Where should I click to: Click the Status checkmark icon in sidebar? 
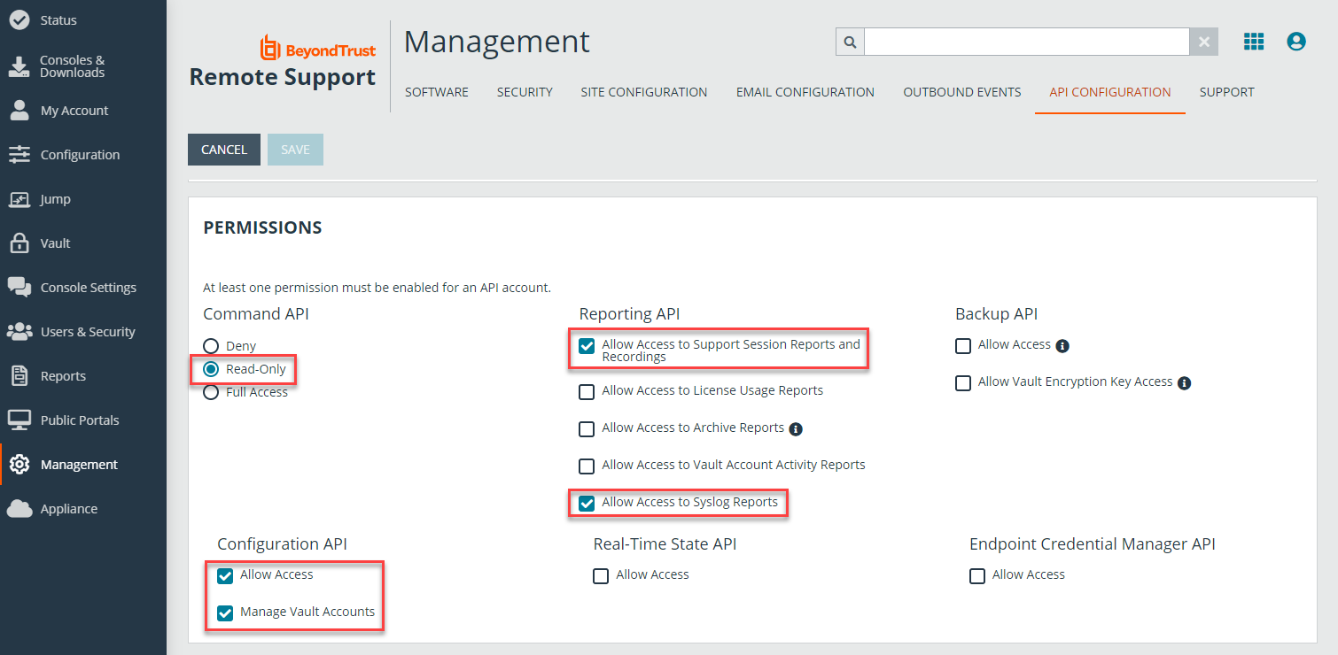(x=19, y=19)
